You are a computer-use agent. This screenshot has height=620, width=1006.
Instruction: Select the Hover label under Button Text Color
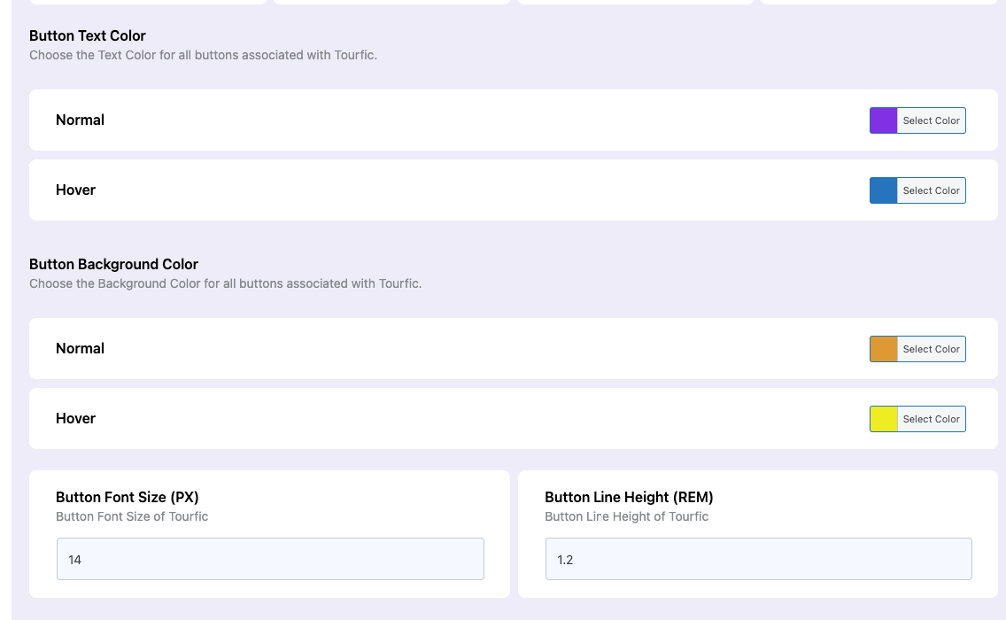75,190
